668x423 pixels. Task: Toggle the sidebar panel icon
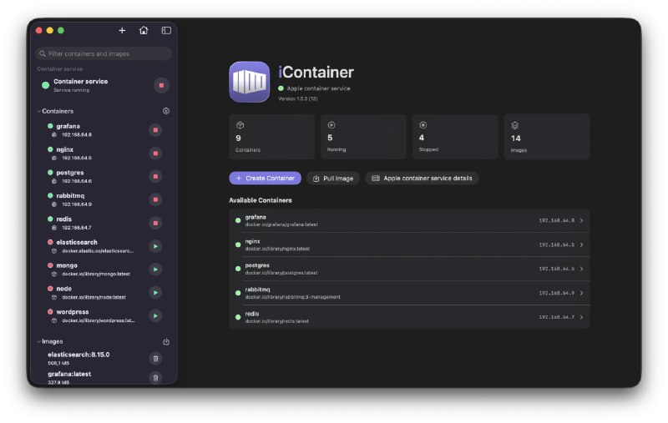tap(166, 30)
